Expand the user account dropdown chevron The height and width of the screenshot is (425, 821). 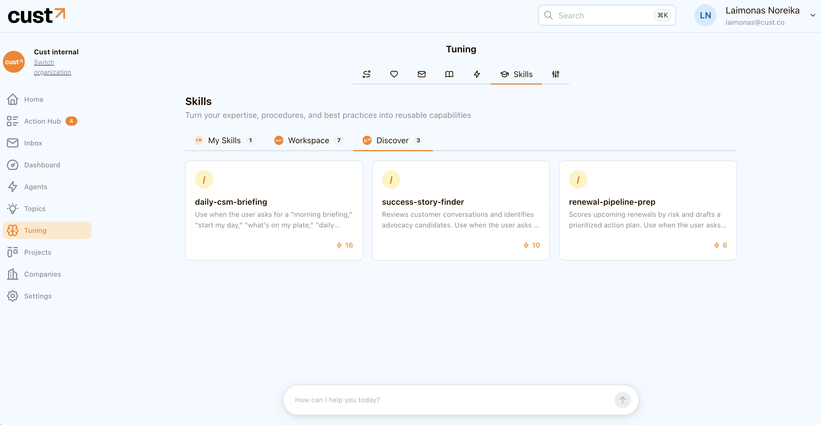click(813, 15)
